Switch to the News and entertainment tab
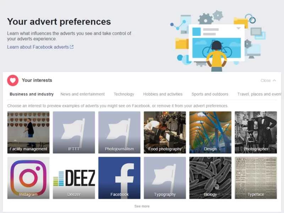284x213 pixels. pos(82,94)
